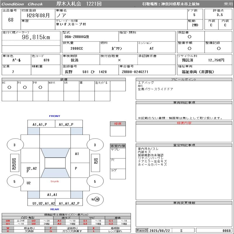Click the Condition Check heading
The height and width of the screenshot is (234, 234).
tap(22, 4)
